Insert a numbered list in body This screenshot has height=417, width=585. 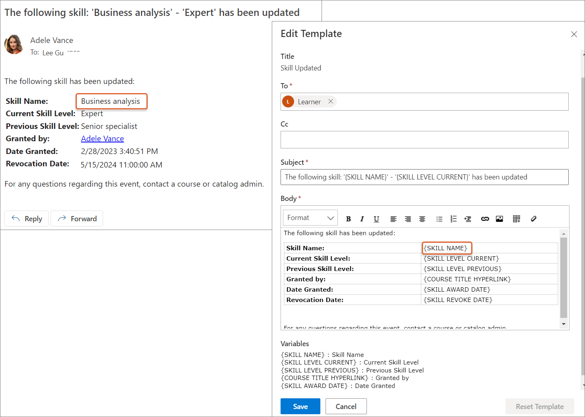point(453,219)
